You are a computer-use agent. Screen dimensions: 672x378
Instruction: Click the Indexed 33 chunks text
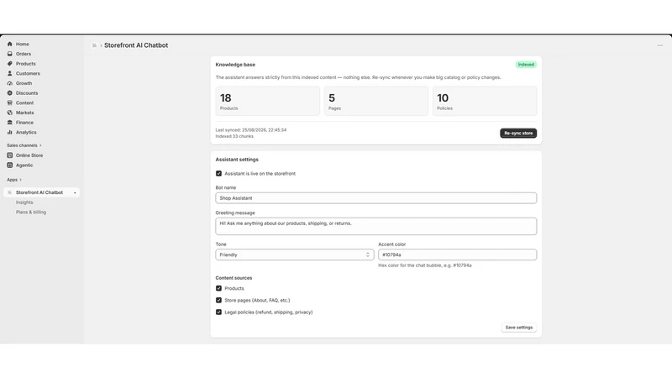(x=234, y=136)
